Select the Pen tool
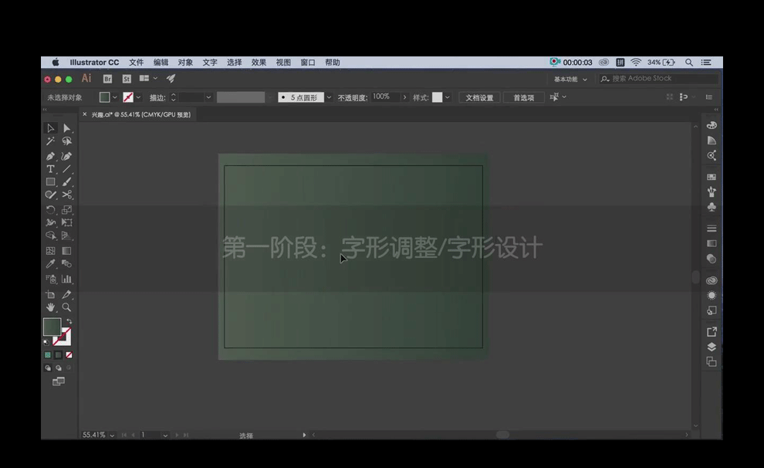The height and width of the screenshot is (468, 764). 50,156
